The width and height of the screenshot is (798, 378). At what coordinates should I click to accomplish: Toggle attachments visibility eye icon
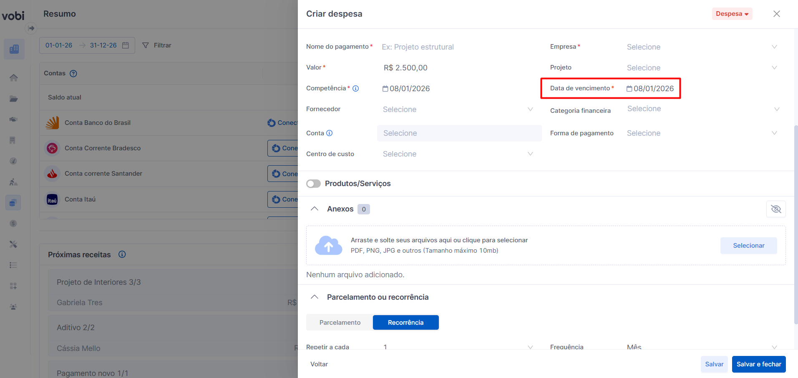[x=776, y=209]
